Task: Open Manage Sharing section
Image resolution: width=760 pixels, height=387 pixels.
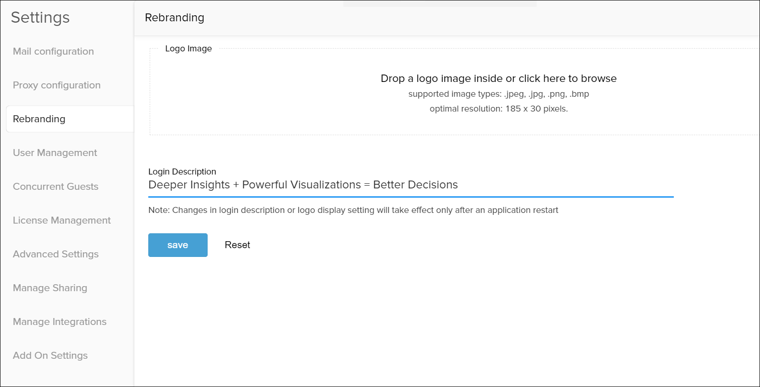Action: (x=50, y=288)
